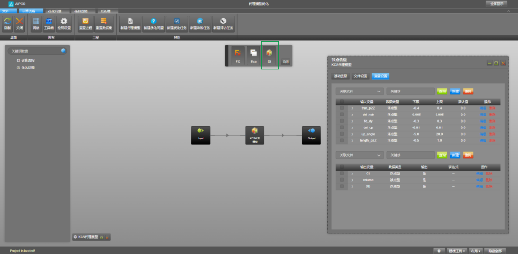Click the 重置数据集 reset dataset icon

point(104,22)
